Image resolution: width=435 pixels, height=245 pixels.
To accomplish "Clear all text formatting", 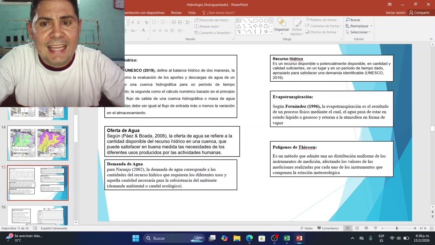I will click(146, 22).
